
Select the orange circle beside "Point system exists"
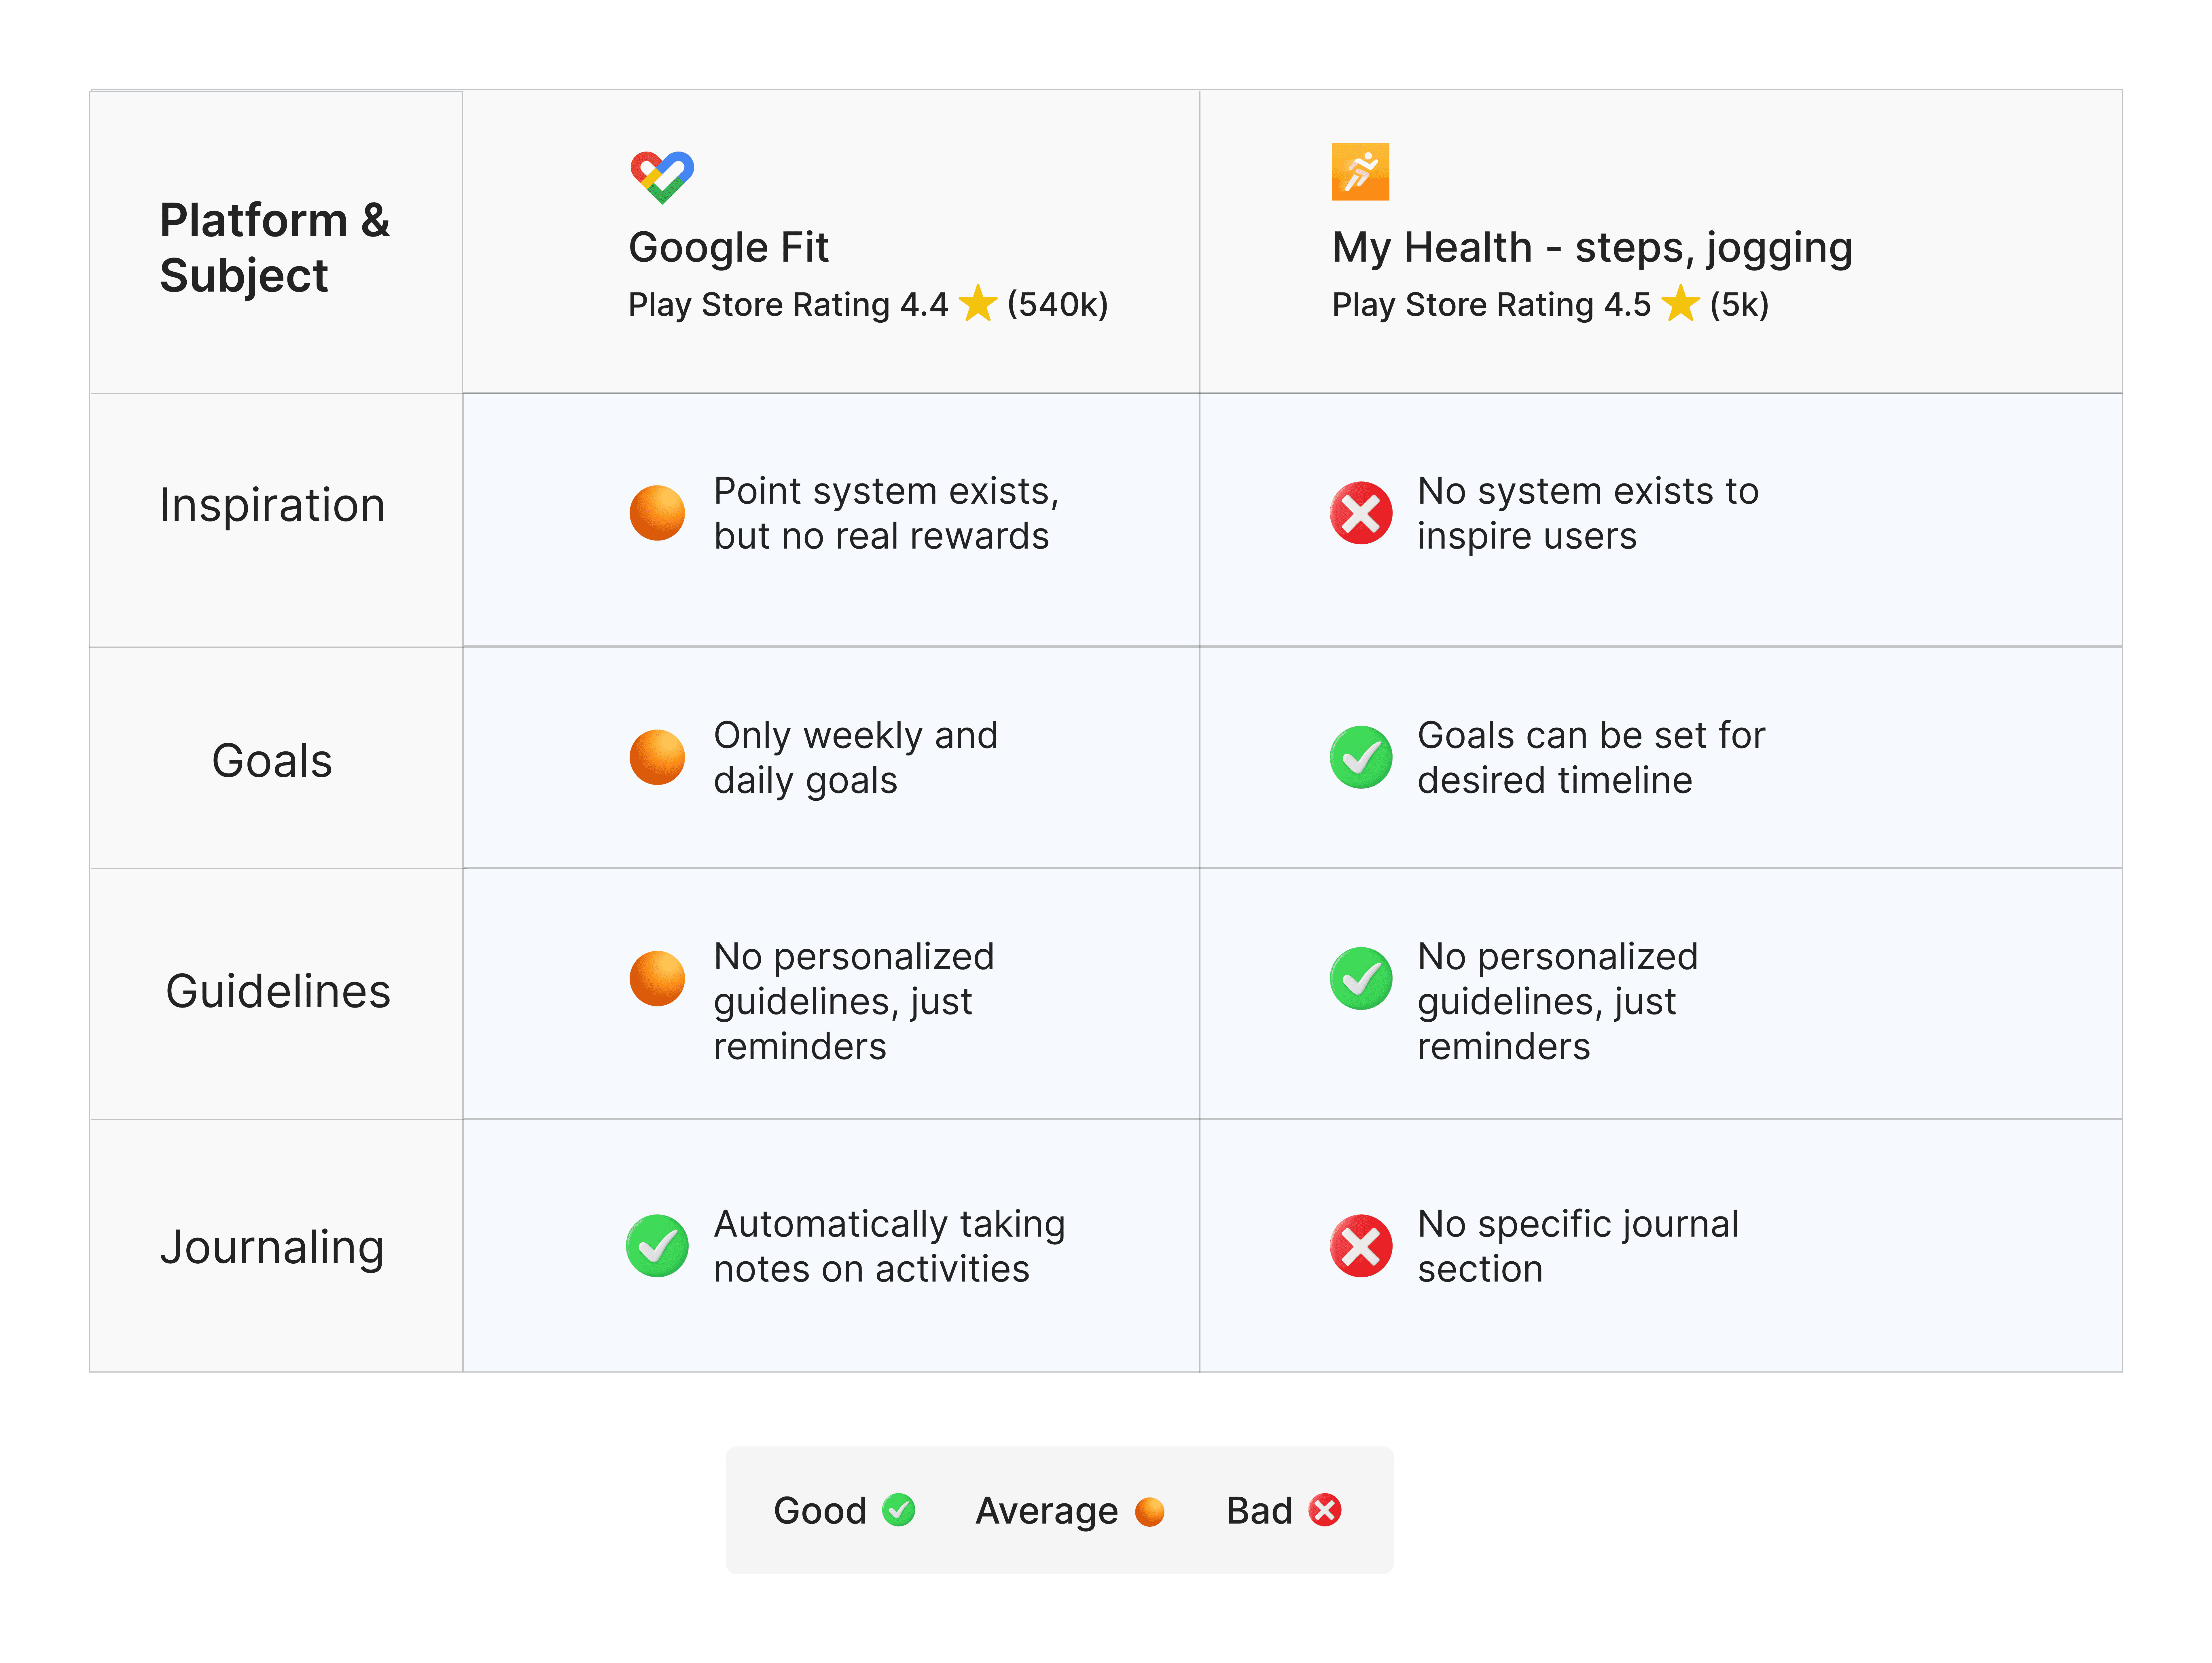[x=657, y=513]
